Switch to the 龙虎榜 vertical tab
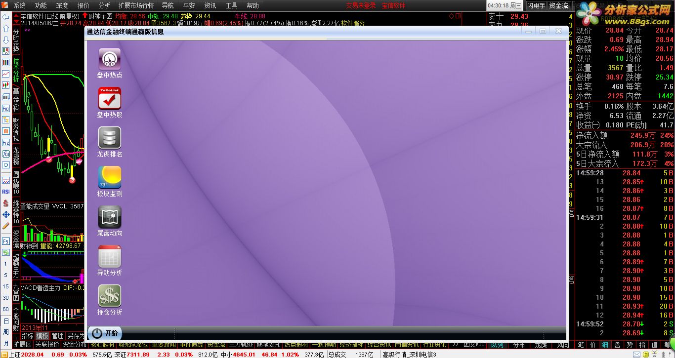Viewport: 675px width, 358px height. [16, 156]
